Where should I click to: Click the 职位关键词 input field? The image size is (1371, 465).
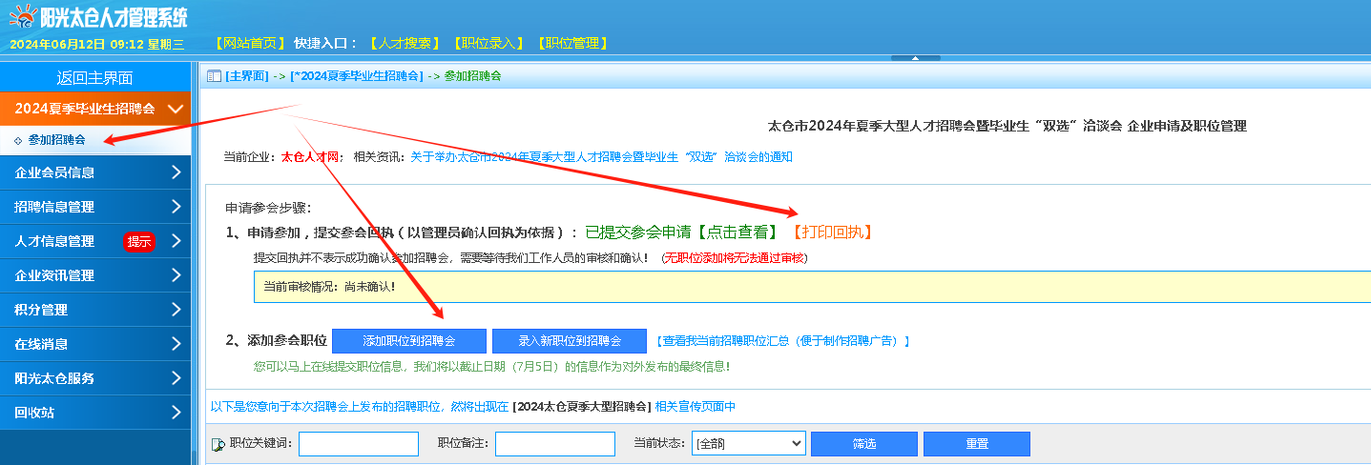(358, 444)
